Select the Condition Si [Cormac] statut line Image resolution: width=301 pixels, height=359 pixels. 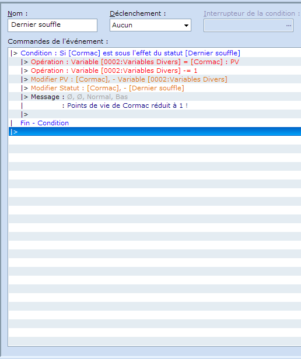click(155, 53)
